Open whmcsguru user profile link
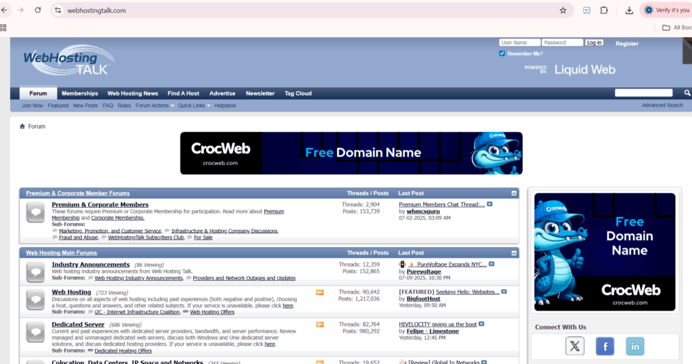The width and height of the screenshot is (692, 364). point(423,211)
